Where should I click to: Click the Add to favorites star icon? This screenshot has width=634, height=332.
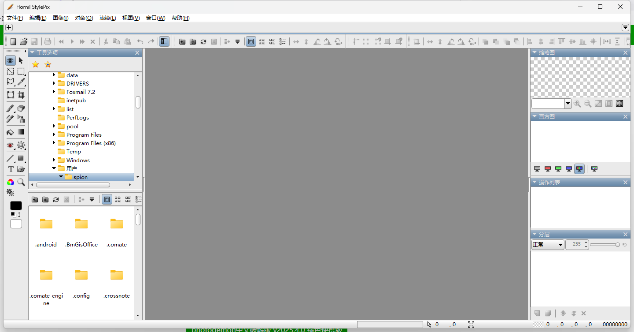pos(48,64)
